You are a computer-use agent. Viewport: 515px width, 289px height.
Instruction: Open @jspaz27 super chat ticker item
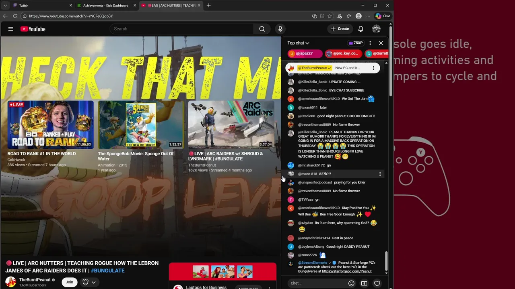coord(305,53)
